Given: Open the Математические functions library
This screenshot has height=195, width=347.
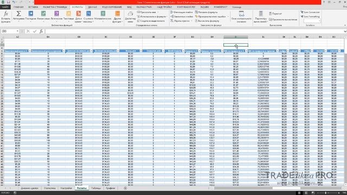Looking at the screenshot, I should (x=103, y=16).
